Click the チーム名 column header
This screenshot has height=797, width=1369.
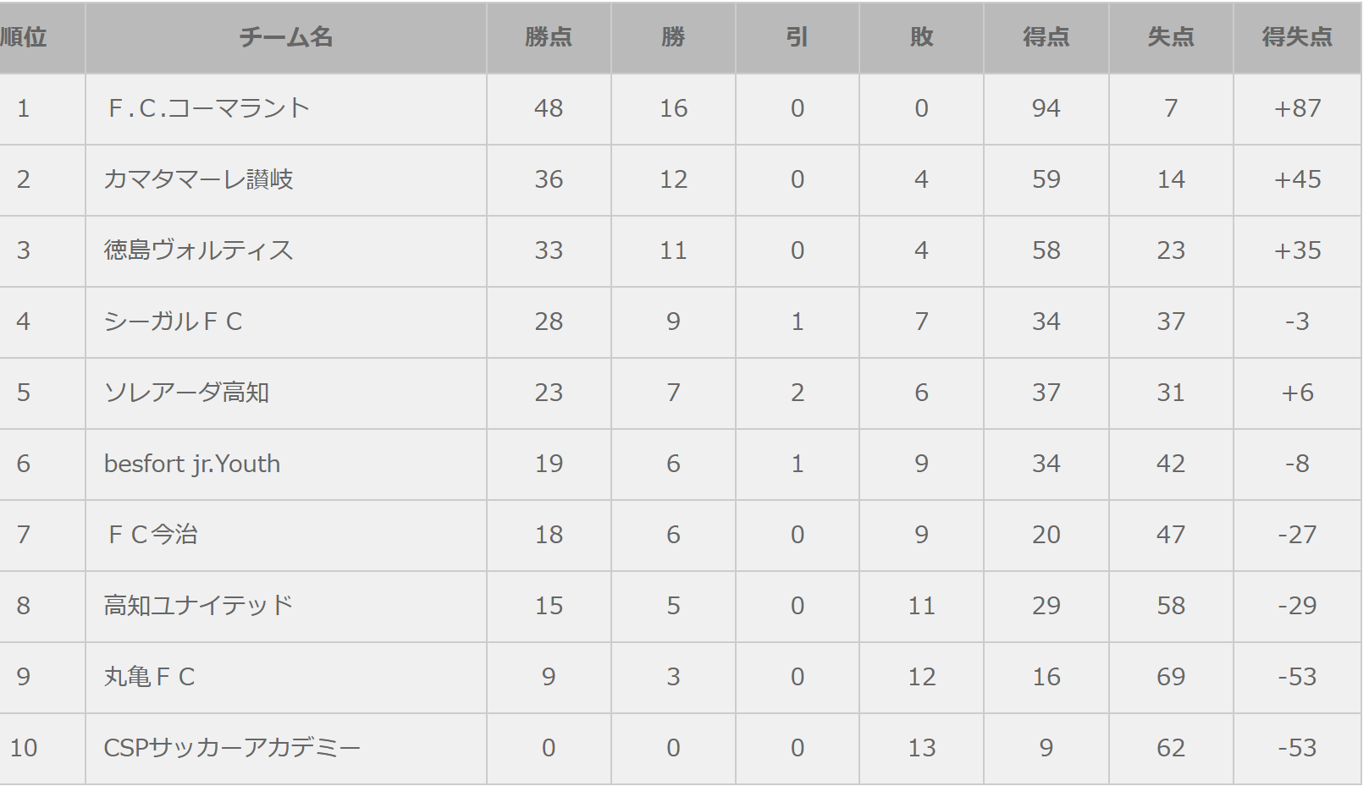tap(285, 37)
